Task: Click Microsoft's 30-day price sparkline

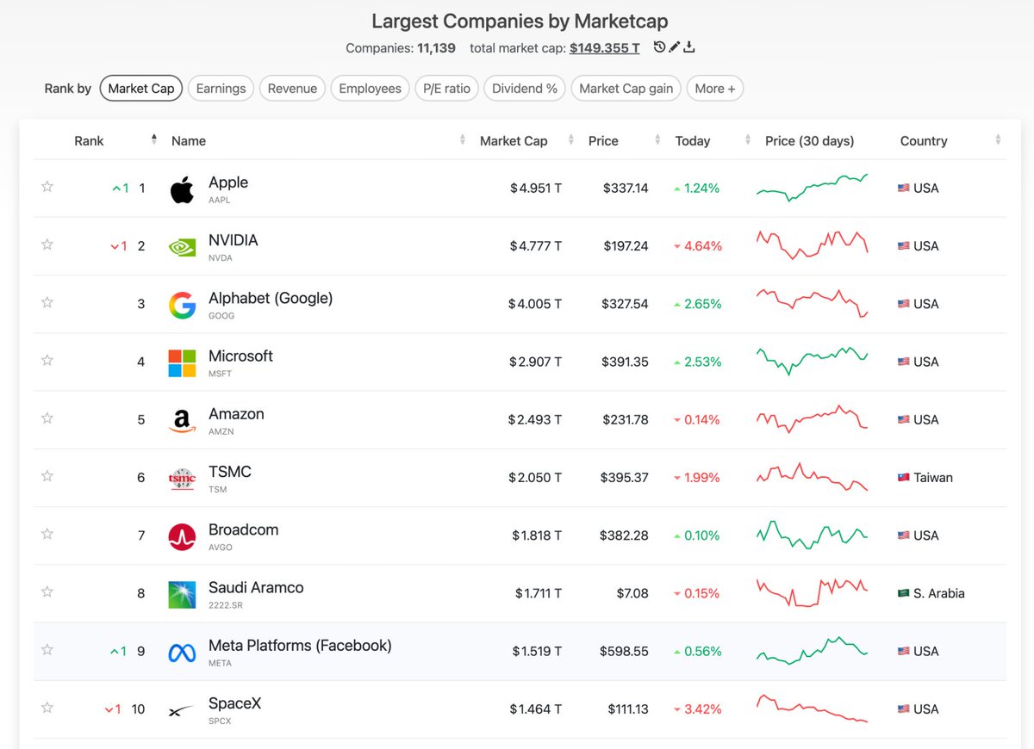Action: point(812,362)
